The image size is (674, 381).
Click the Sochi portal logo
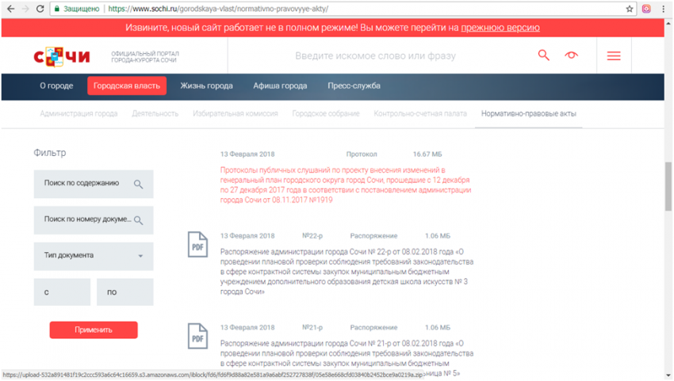(62, 56)
